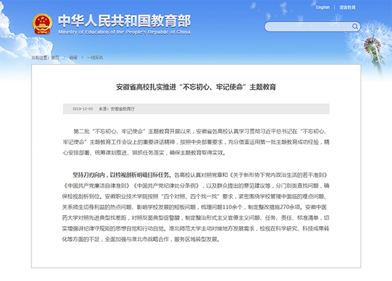Switch to the English site version
Image resolution: width=392 pixels, height=281 pixels.
point(323,7)
